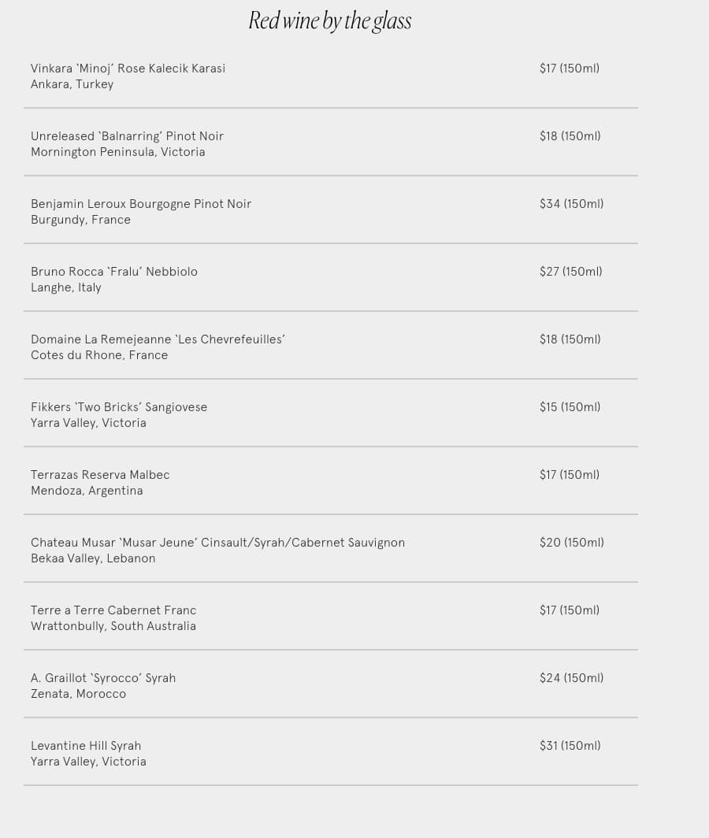Select Benjamin Leroux Bourgogne Pinot Noir
Screen dimensions: 709x838
click(141, 204)
